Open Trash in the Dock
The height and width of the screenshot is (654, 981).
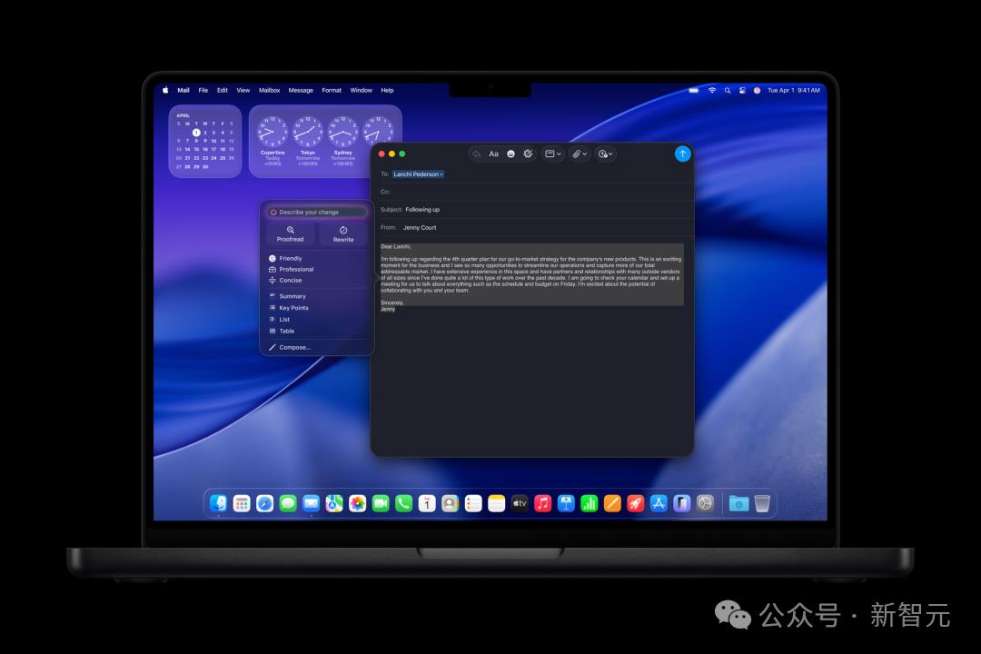coord(762,503)
